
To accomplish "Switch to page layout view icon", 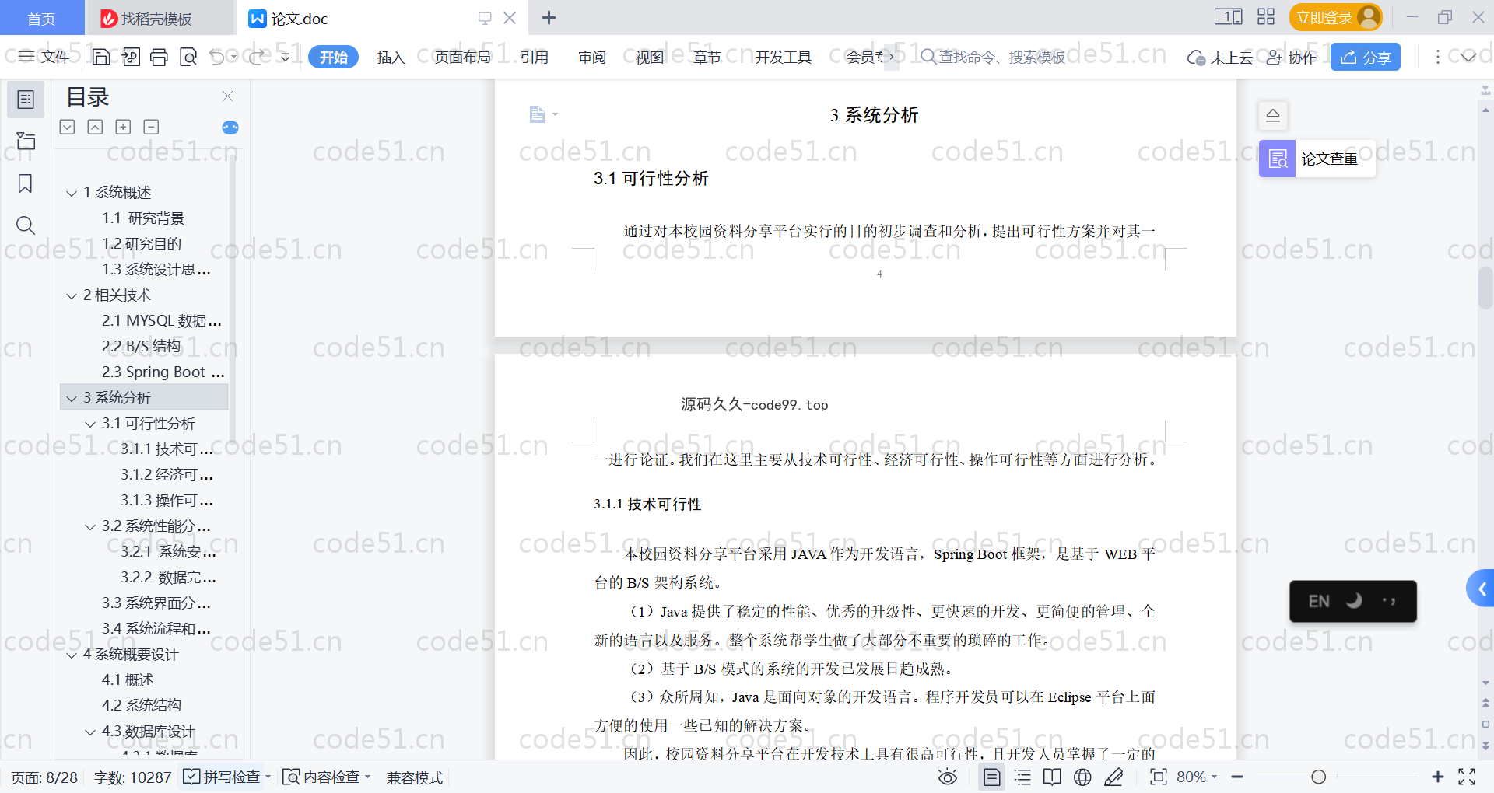I will point(992,777).
